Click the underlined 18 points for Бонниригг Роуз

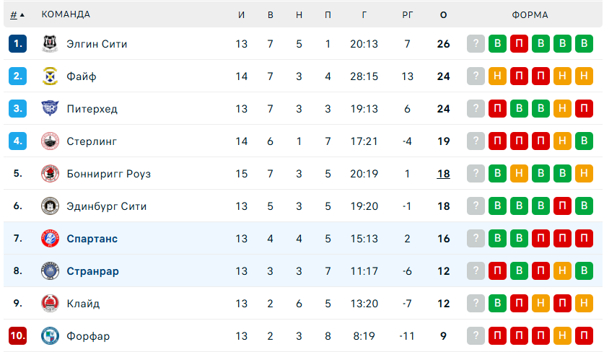443,174
